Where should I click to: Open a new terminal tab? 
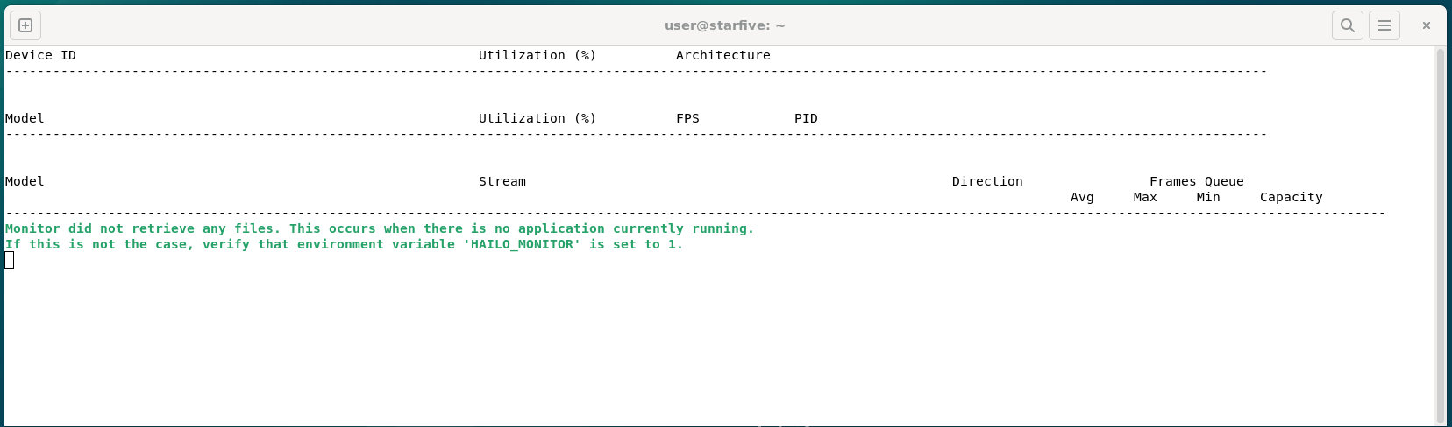tap(25, 25)
